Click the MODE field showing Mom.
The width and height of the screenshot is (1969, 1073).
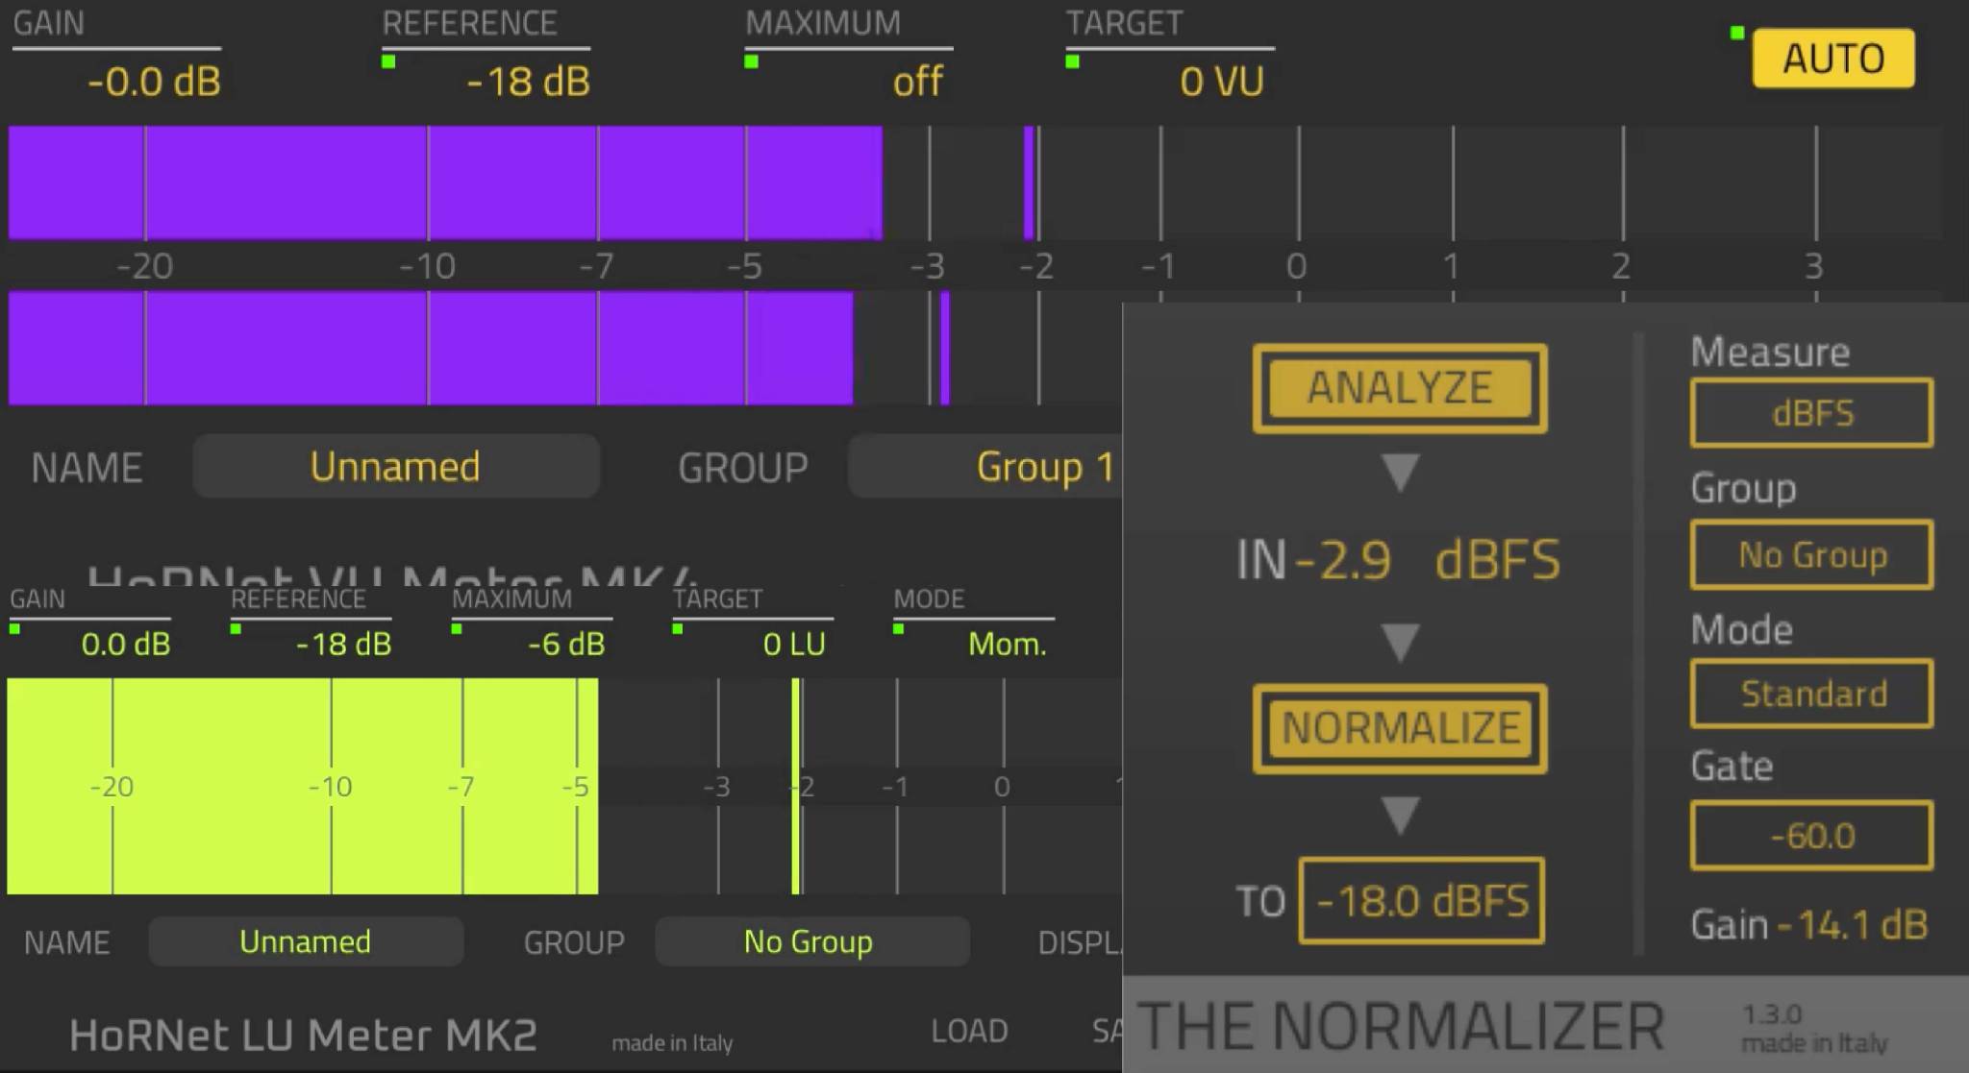click(1008, 644)
